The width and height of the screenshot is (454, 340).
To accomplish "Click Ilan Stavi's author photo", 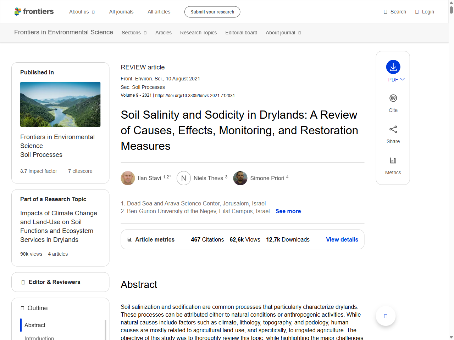I will [x=128, y=178].
